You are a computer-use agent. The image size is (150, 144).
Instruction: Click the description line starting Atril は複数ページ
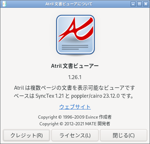(75, 88)
